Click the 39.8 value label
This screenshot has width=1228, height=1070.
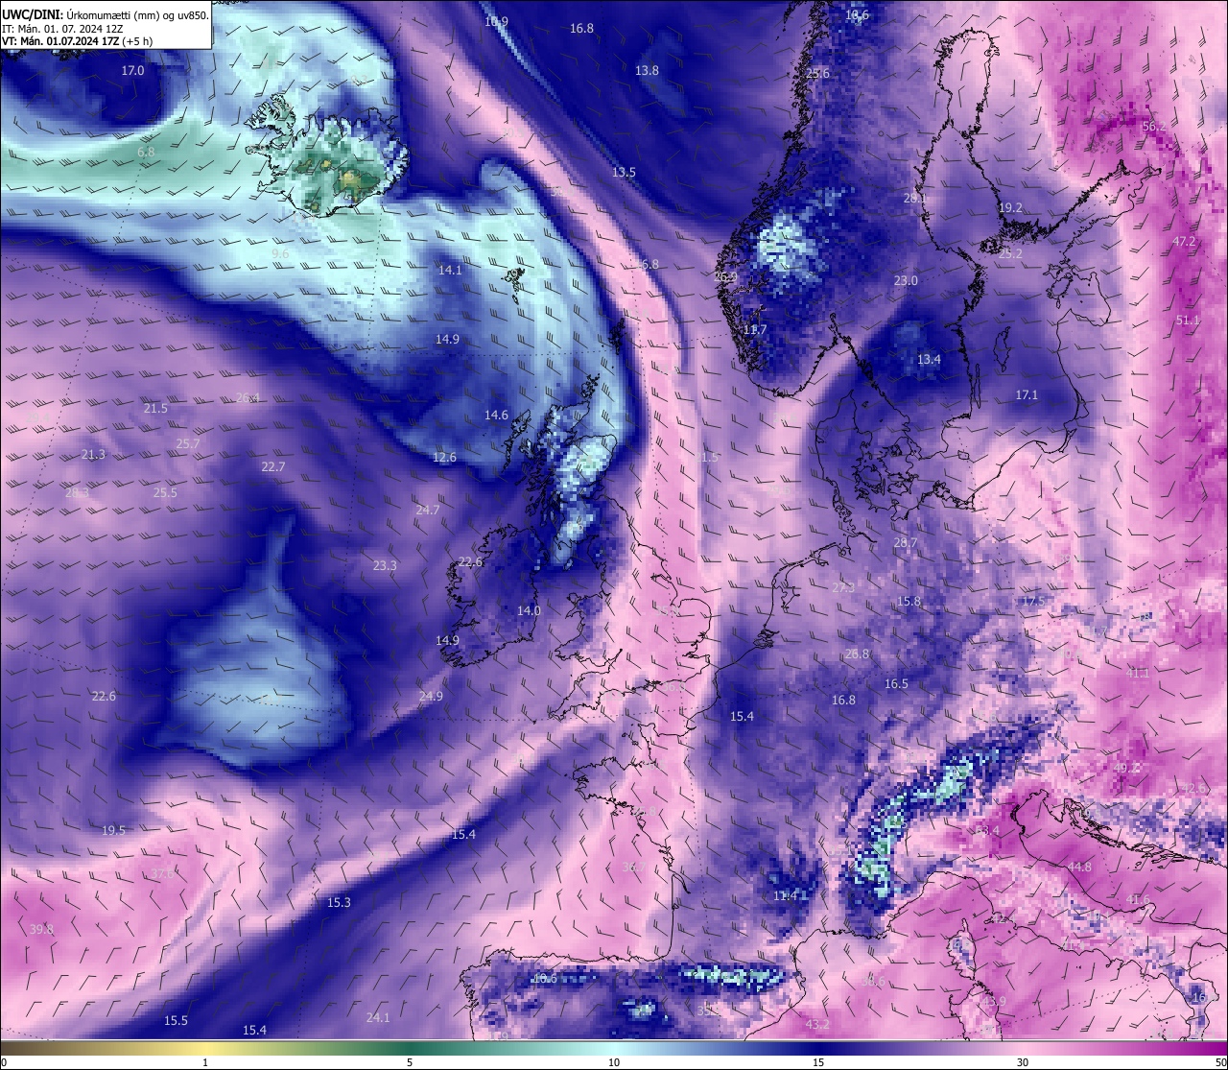click(x=41, y=930)
